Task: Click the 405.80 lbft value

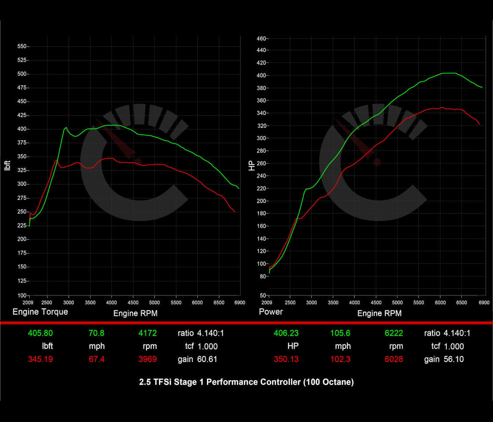Action: coord(40,333)
